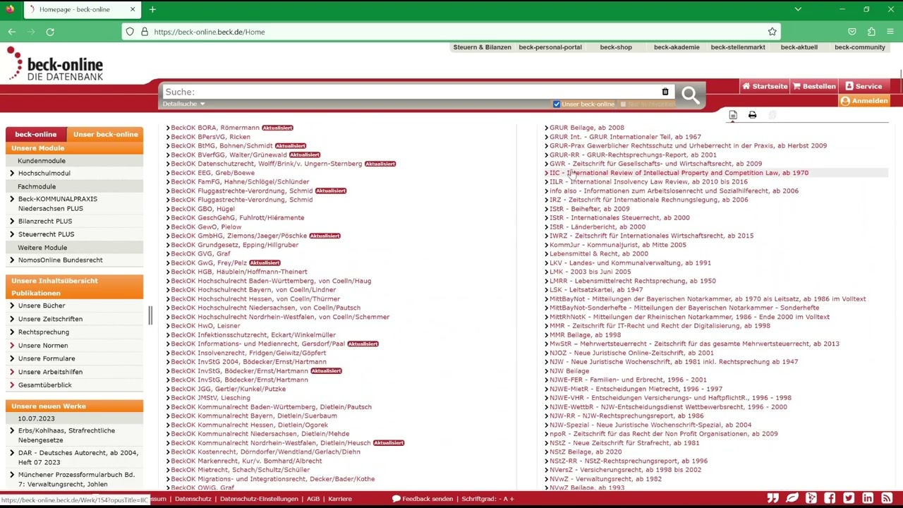Image resolution: width=903 pixels, height=508 pixels.
Task: Open the Service menu
Action: coord(863,86)
